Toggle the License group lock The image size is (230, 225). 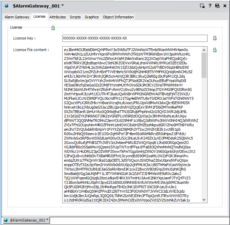tap(53, 28)
